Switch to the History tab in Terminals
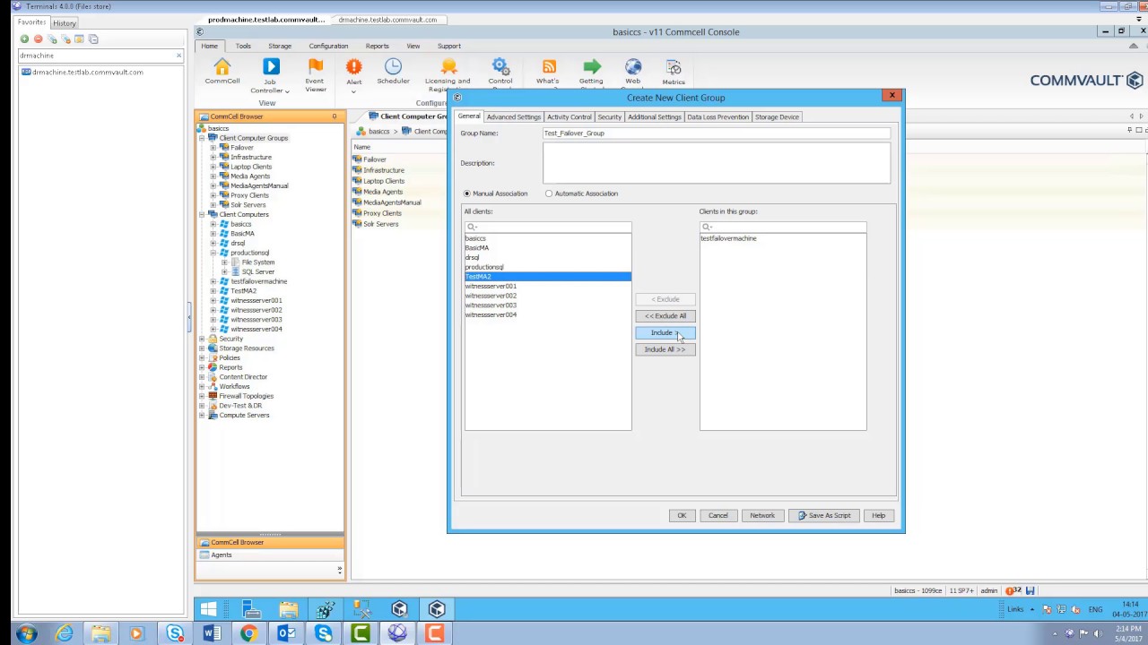 coord(65,23)
